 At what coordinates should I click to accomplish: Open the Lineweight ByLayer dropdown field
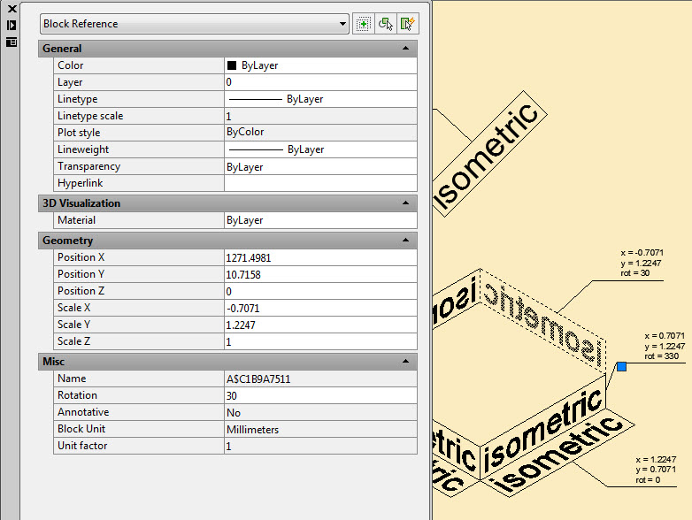coord(320,149)
